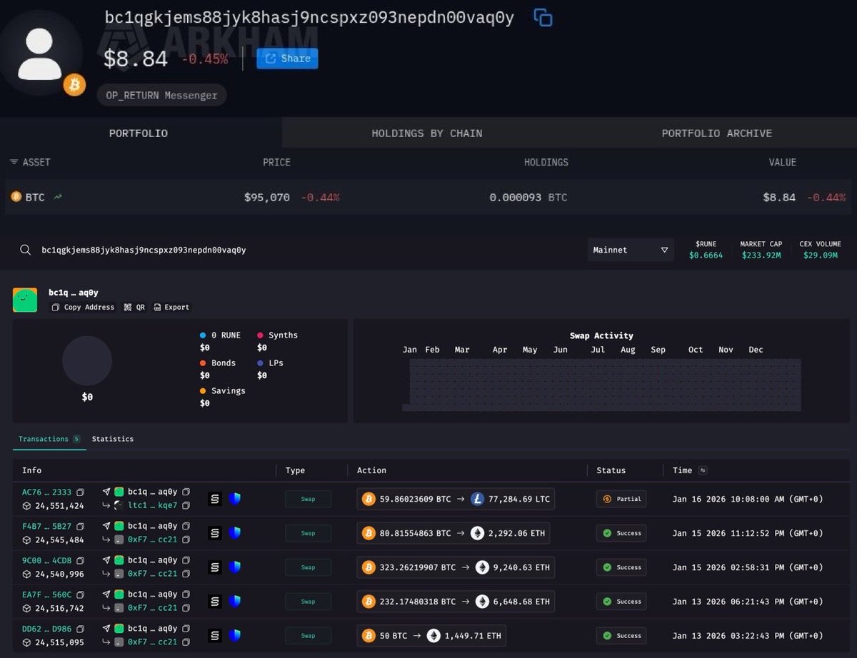Click send arrow icon in EA7F row
Viewport: 857px width, 658px height.
(x=106, y=594)
